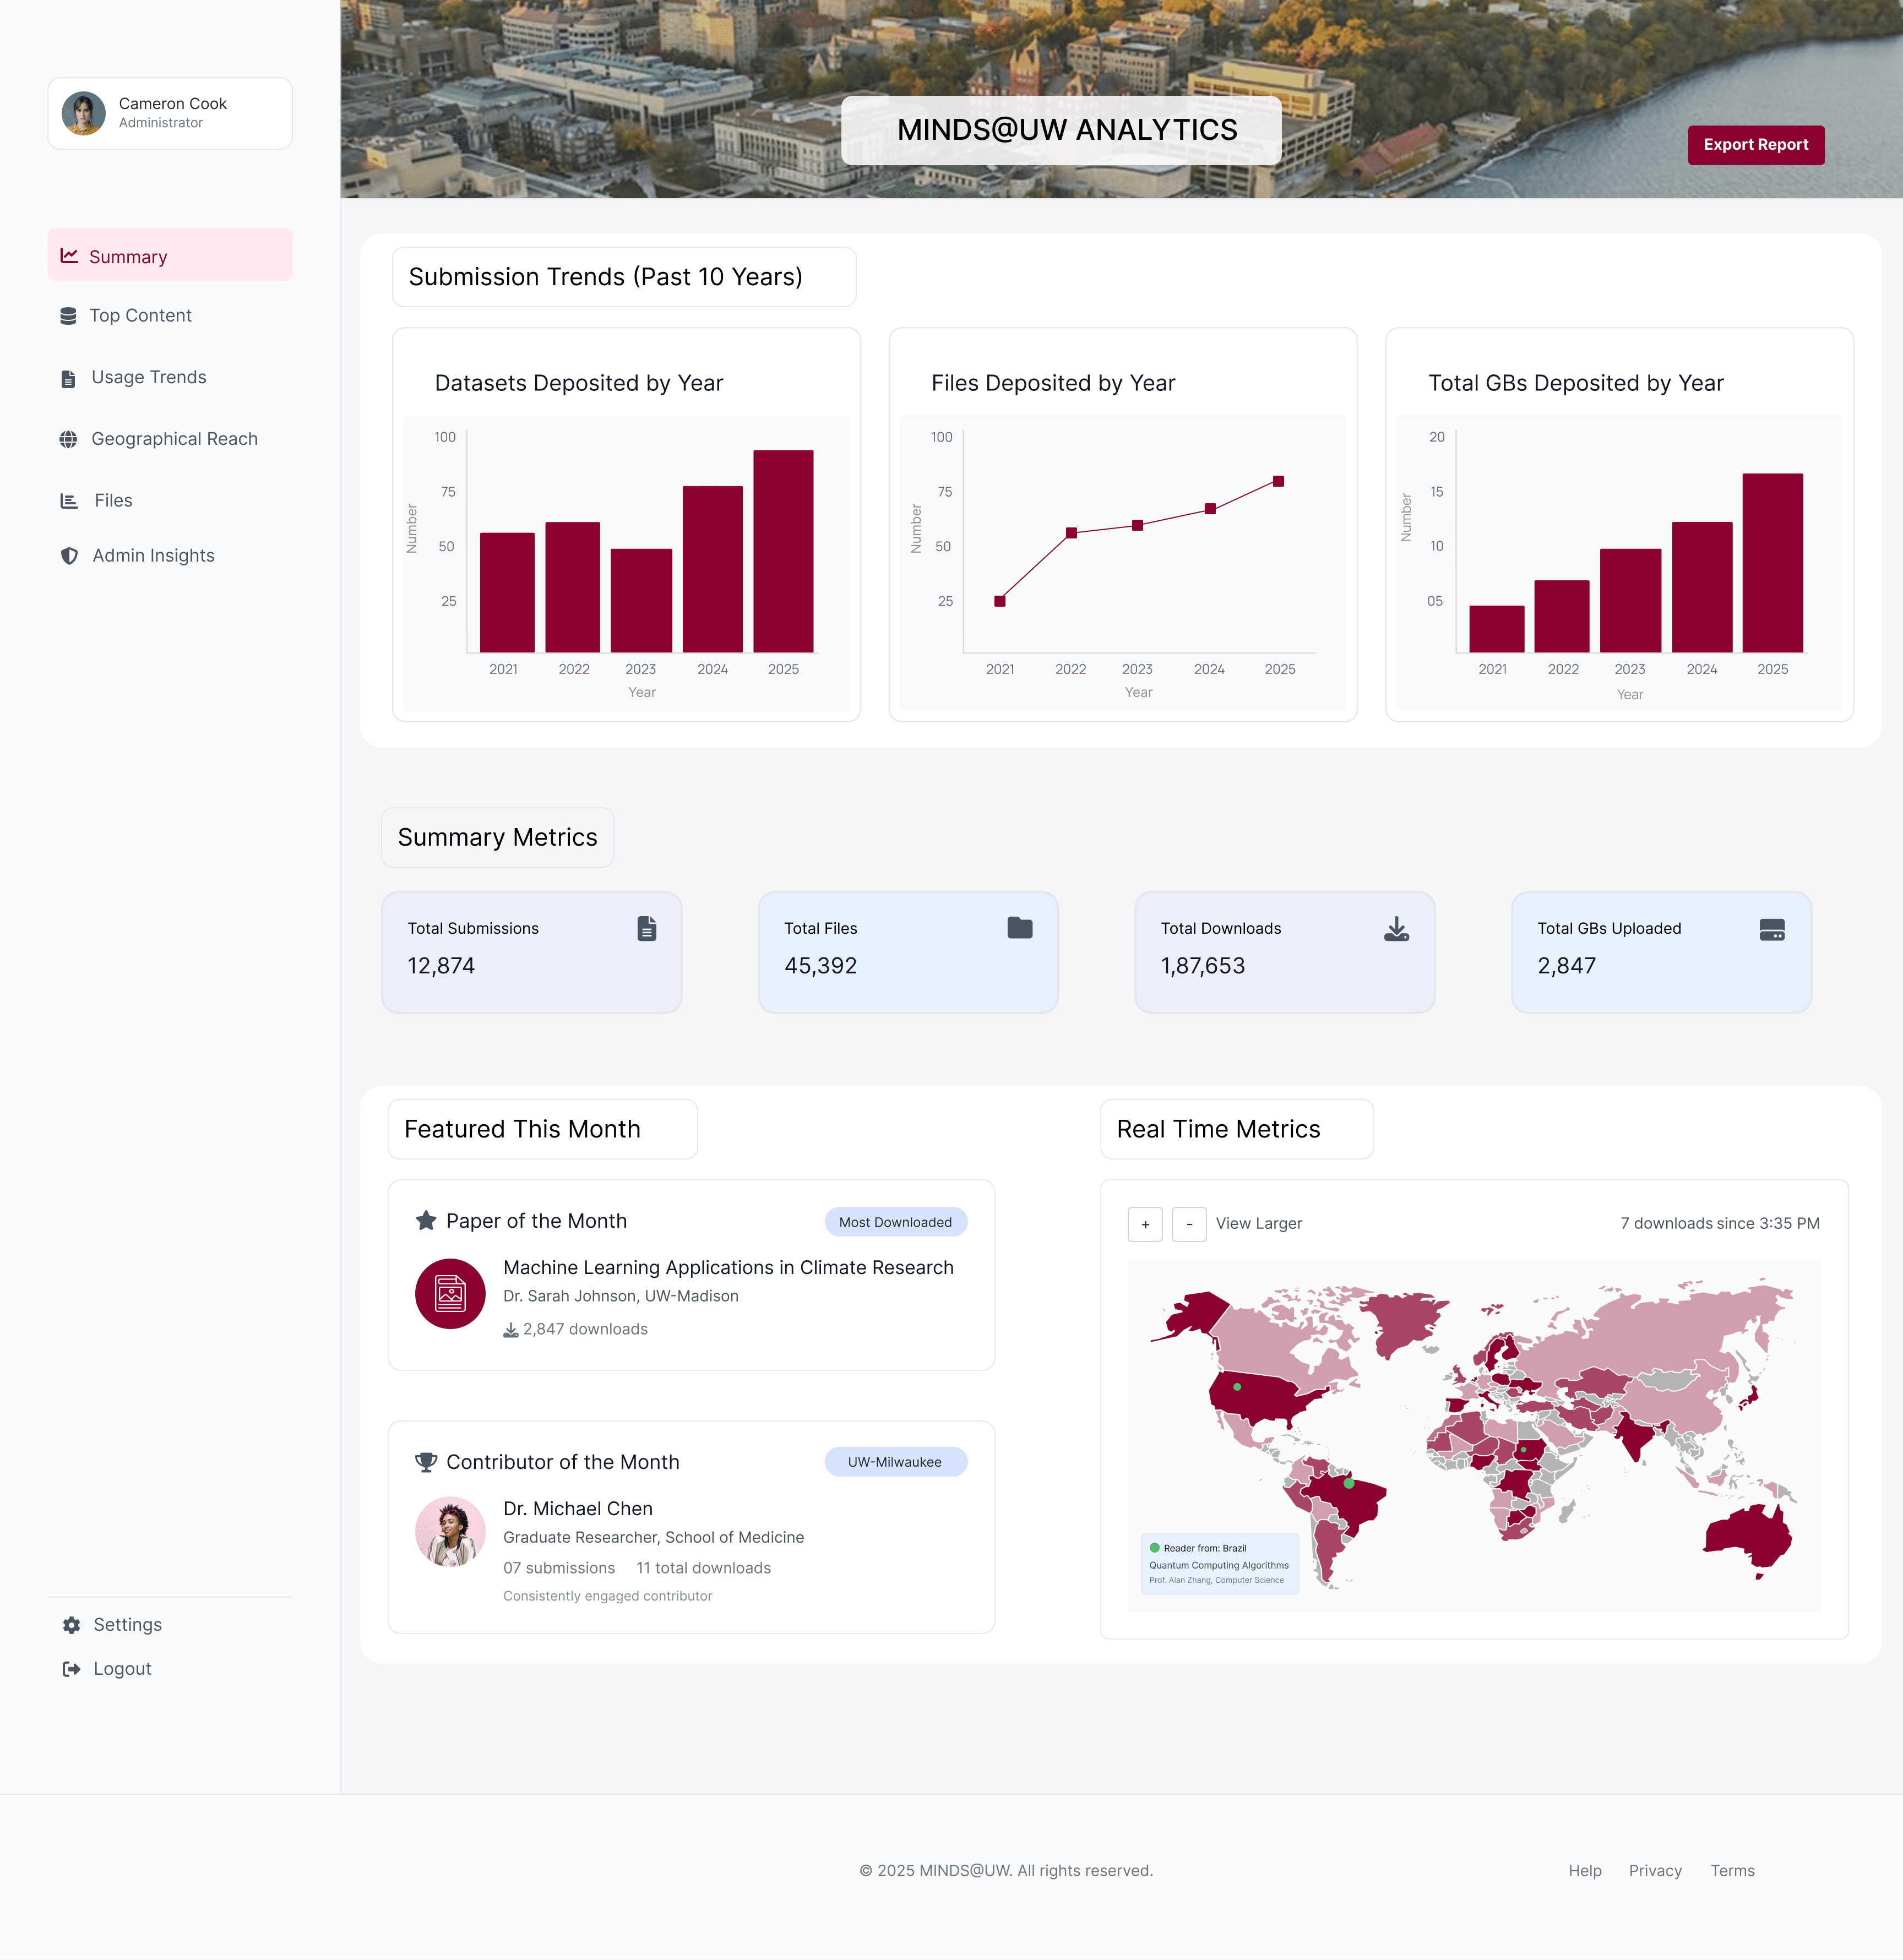Click the 2021 data point in Files chart
The width and height of the screenshot is (1903, 1960).
[999, 601]
